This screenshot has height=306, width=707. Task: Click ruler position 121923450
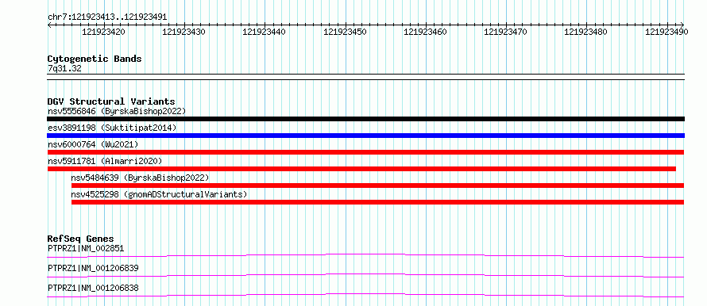(x=345, y=33)
